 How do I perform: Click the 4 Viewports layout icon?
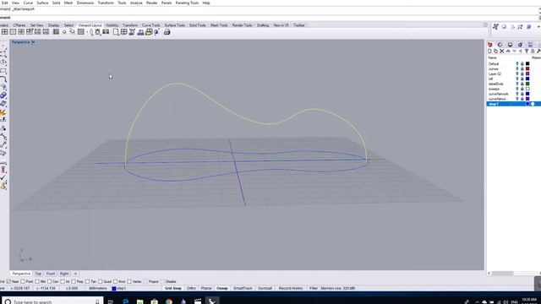[4, 32]
